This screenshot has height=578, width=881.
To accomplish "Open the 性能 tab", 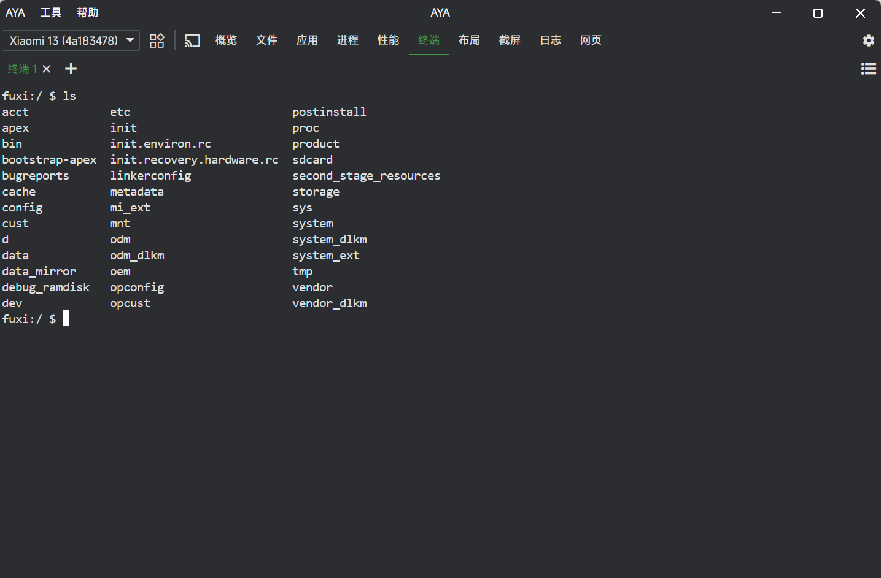I will [388, 40].
